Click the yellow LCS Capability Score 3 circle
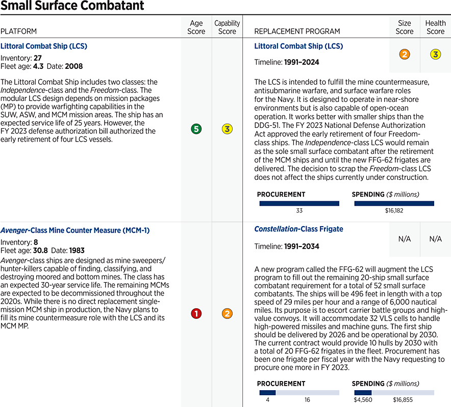 (227, 129)
